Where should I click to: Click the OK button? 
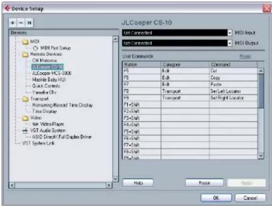pos(216,198)
